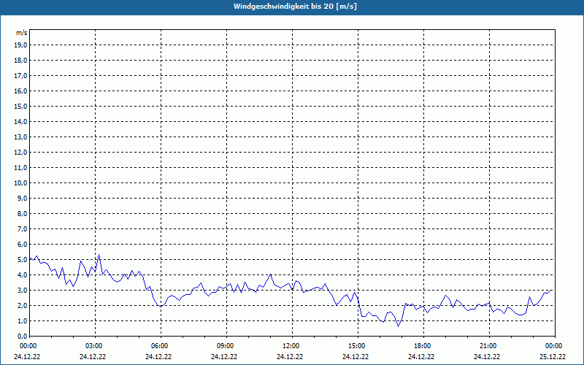
Task: Click the 10,0 y-axis label
Action: pos(20,183)
